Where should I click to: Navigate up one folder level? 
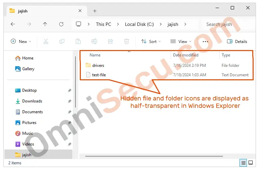coord(45,24)
